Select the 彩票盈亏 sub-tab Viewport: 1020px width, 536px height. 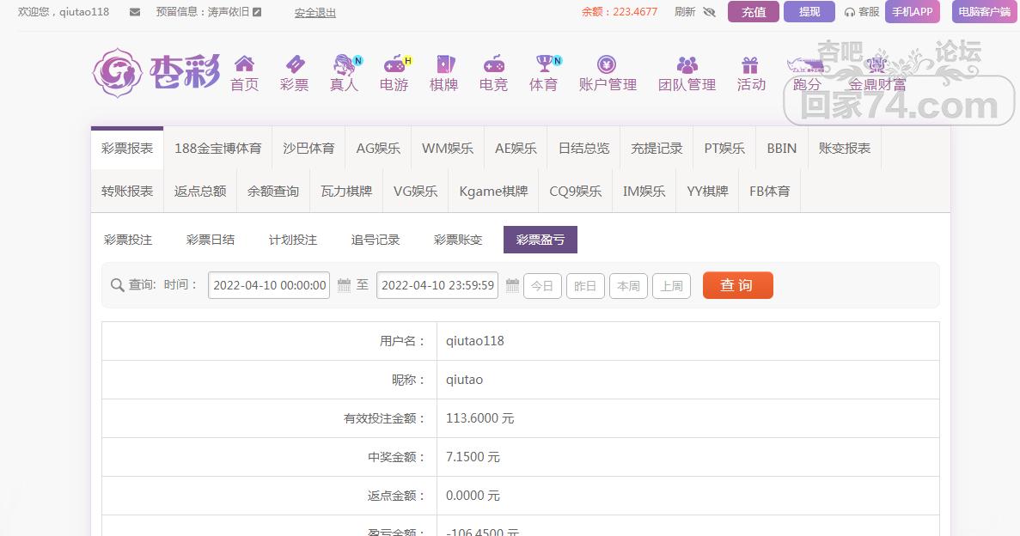coord(541,240)
